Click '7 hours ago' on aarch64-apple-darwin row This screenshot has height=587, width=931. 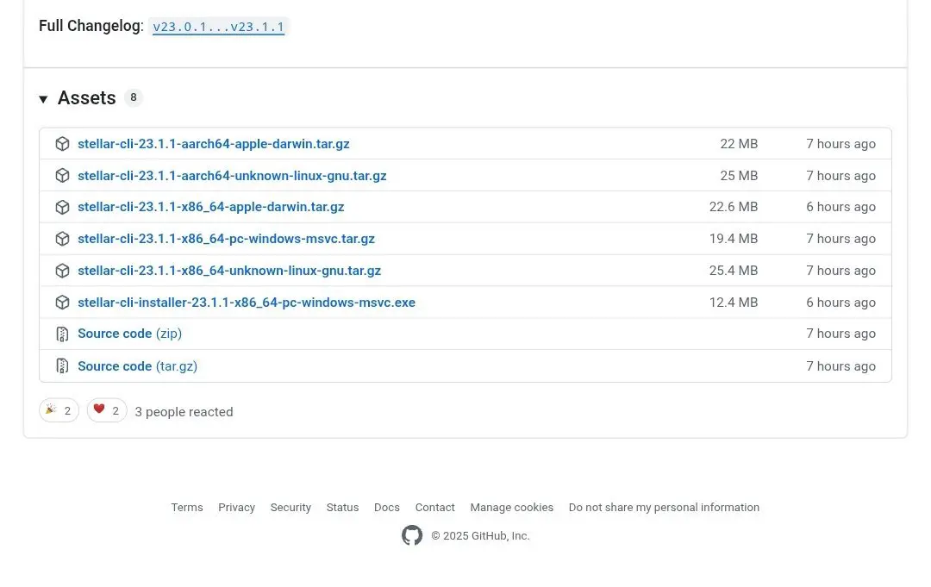tap(840, 144)
